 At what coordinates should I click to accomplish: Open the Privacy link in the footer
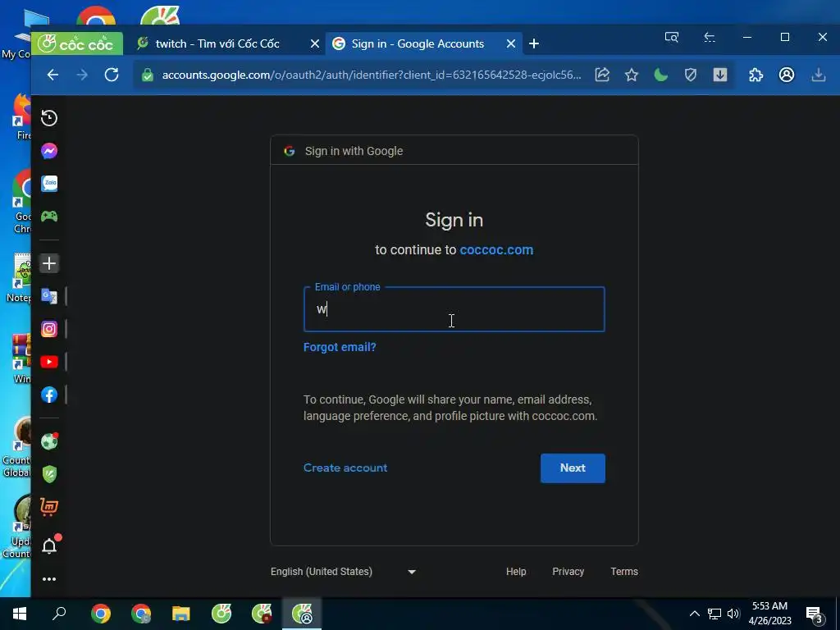tap(568, 572)
